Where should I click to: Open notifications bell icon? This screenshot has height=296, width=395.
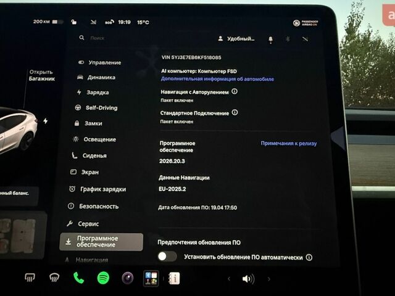click(270, 39)
